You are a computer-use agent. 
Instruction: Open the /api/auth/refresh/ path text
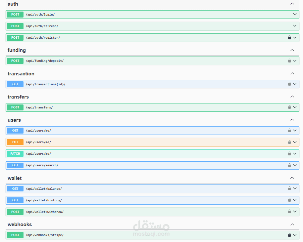click(x=42, y=26)
